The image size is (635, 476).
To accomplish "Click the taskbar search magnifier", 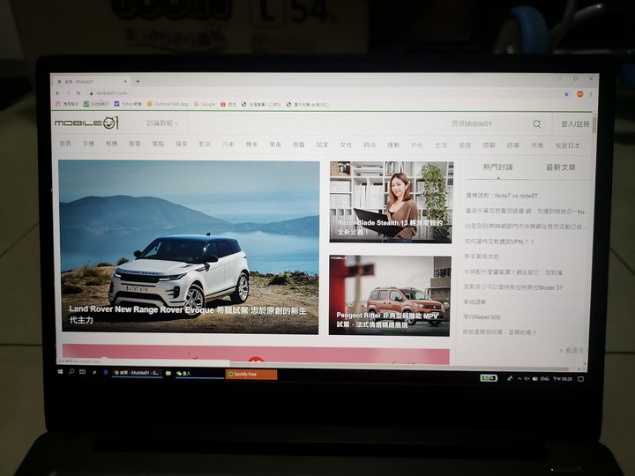I will (x=71, y=371).
